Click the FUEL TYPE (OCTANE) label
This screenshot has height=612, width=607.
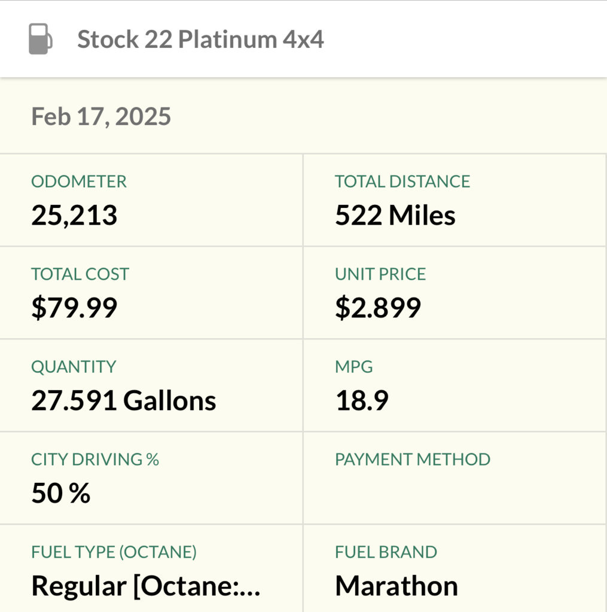[114, 552]
